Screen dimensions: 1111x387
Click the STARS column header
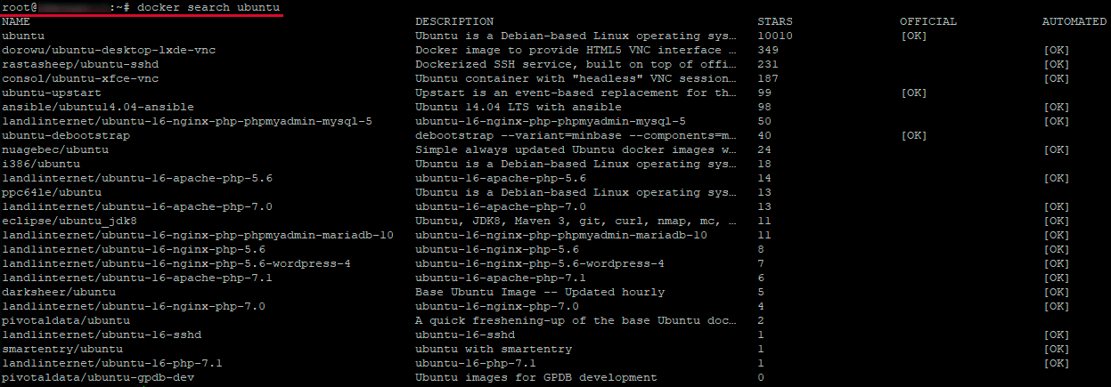tap(774, 21)
